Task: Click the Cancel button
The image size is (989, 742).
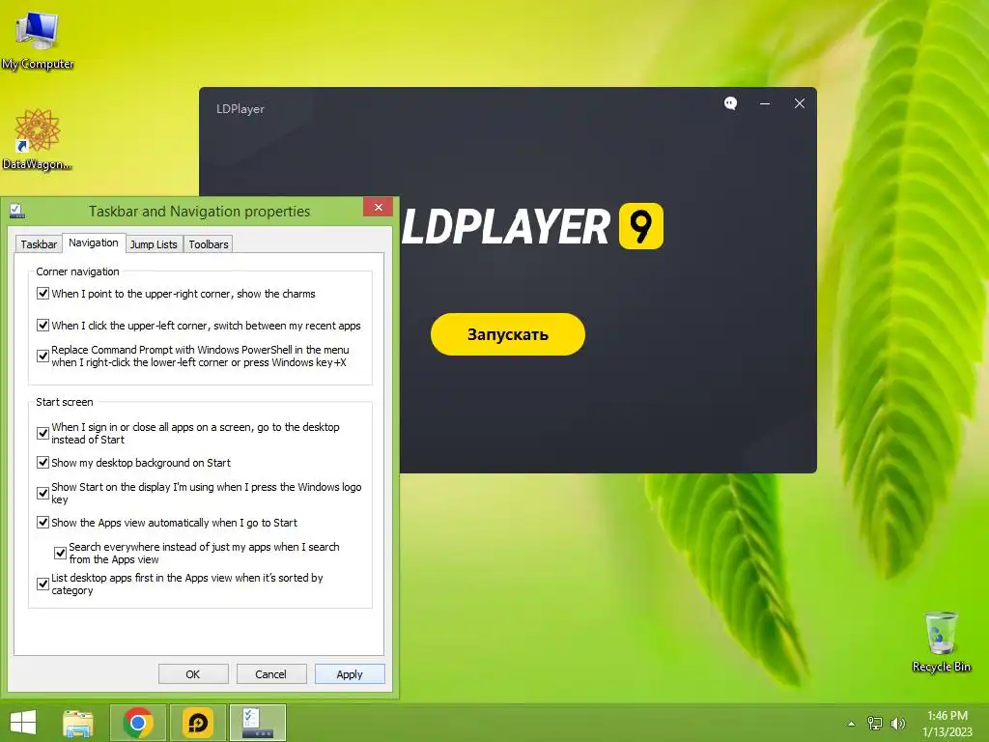Action: pyautogui.click(x=271, y=673)
